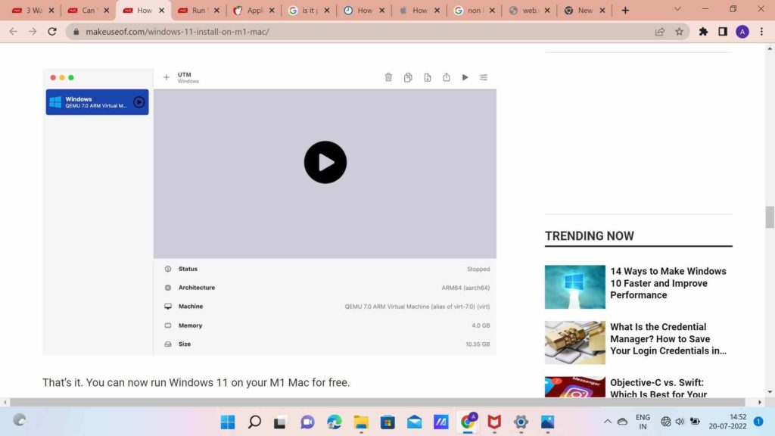Toggle the browser side panel icon

click(x=723, y=32)
